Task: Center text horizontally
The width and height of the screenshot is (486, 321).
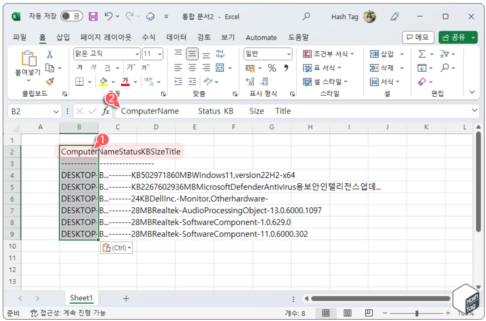Action: (x=192, y=68)
